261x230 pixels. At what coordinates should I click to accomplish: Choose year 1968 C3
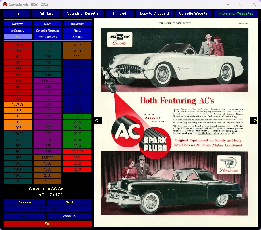tap(18, 134)
